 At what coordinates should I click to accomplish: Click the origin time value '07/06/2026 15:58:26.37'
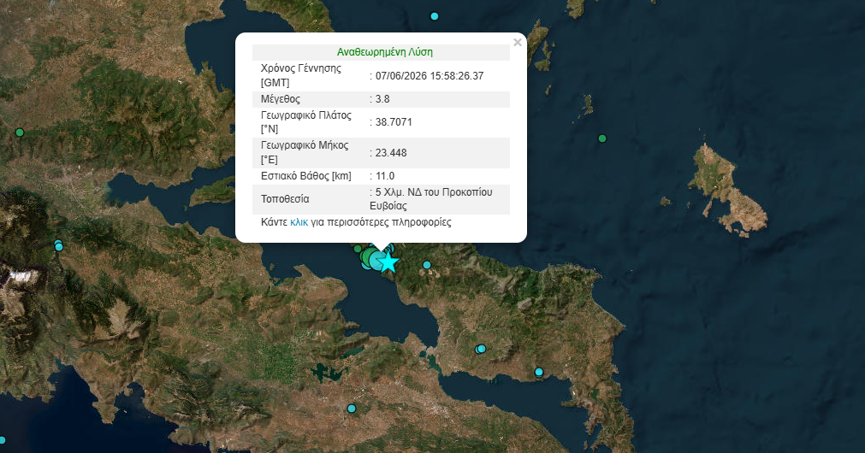430,76
